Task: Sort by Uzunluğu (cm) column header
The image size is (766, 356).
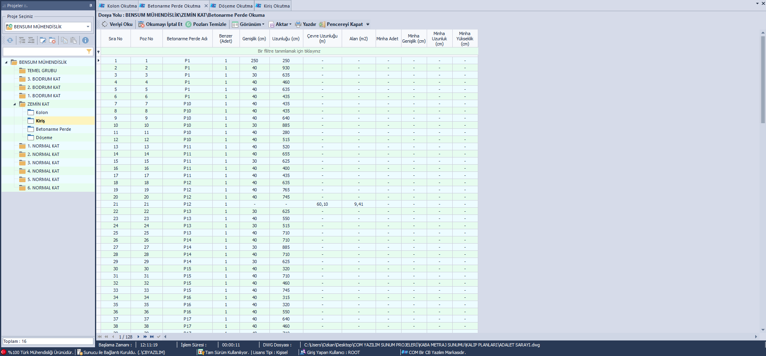Action: [x=286, y=39]
